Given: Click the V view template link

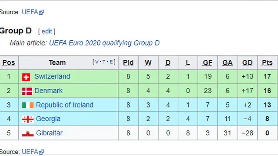Looking at the screenshot, I should point(97,62).
